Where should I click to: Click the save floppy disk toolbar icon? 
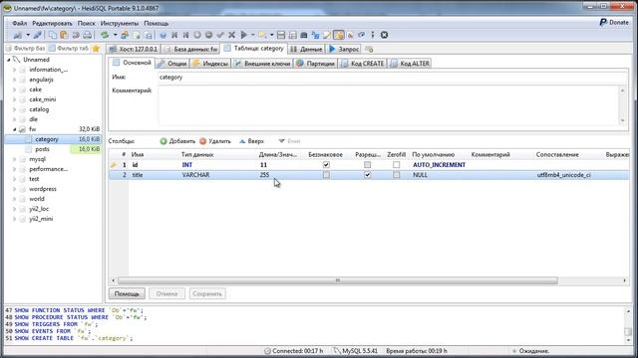[x=281, y=36]
